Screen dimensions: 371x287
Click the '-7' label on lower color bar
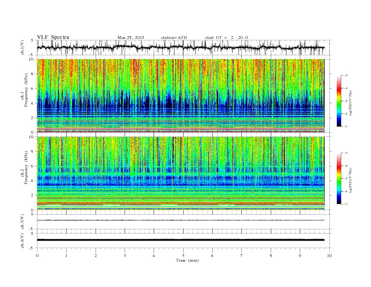[x=345, y=204]
